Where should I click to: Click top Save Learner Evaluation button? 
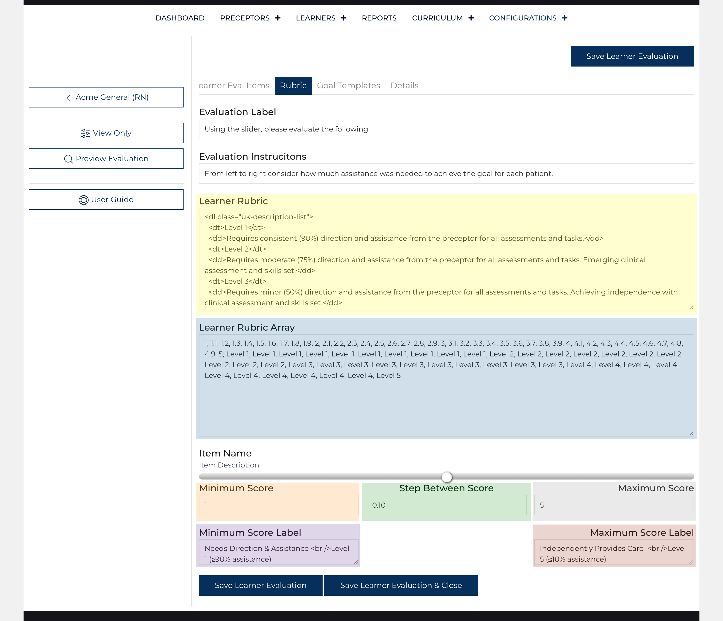pos(632,57)
